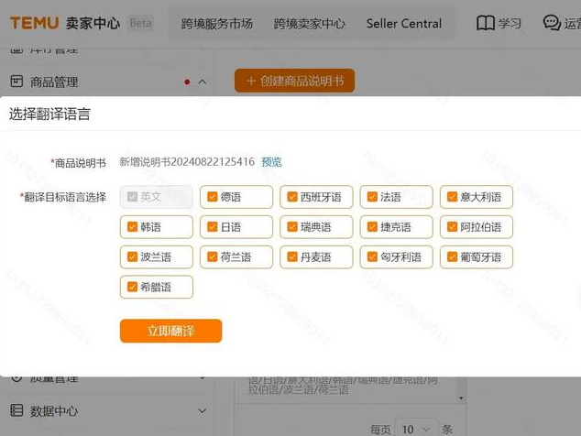Click 商品管理 in the sidebar

[x=54, y=82]
